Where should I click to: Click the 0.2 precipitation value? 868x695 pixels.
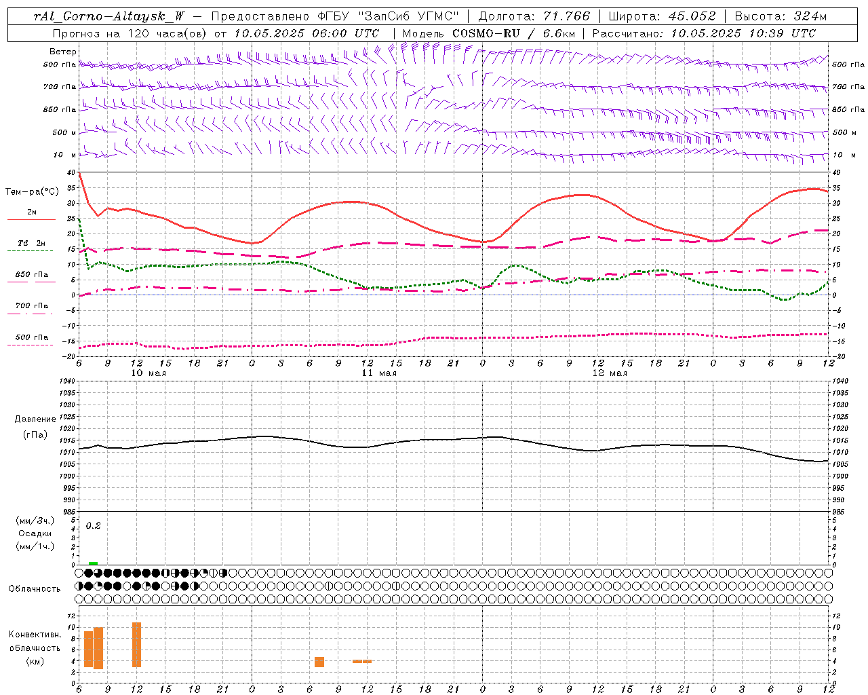(x=93, y=526)
